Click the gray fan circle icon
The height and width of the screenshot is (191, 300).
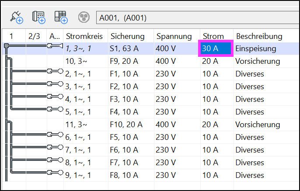84,17
